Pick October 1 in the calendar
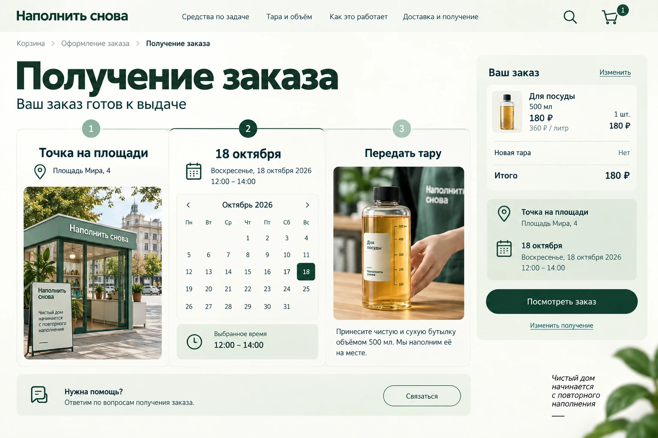Viewport: 658px width, 438px height. point(248,238)
